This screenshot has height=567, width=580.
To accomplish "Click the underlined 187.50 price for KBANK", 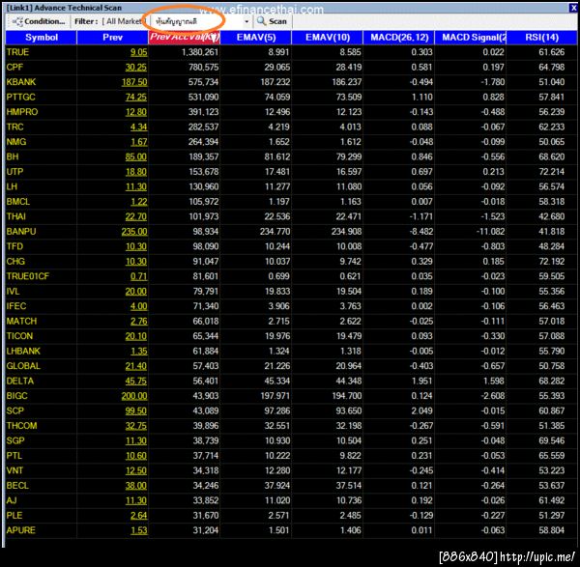I will pos(134,82).
